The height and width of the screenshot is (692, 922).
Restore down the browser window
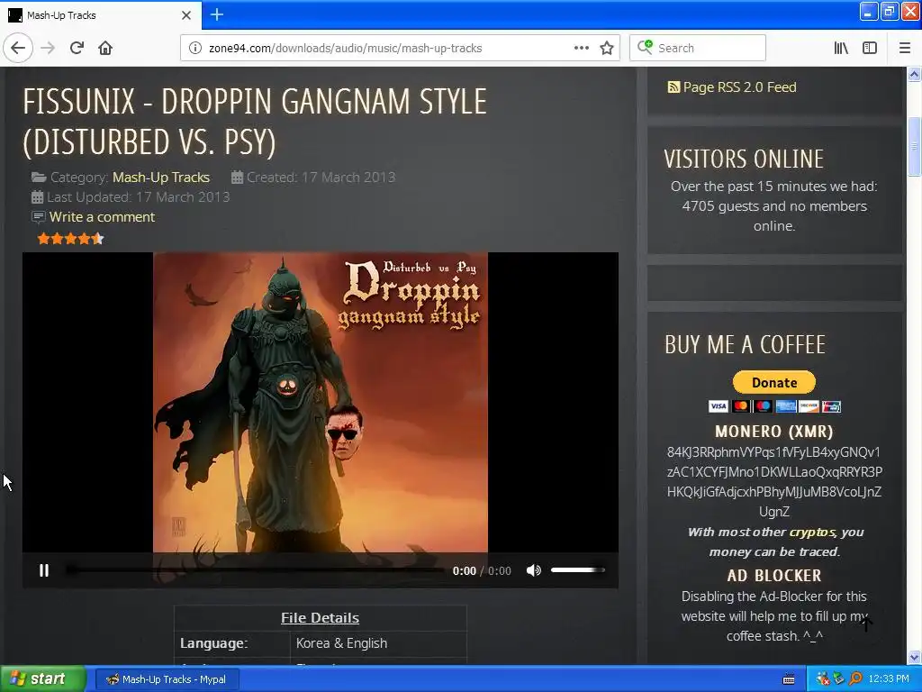click(x=889, y=12)
